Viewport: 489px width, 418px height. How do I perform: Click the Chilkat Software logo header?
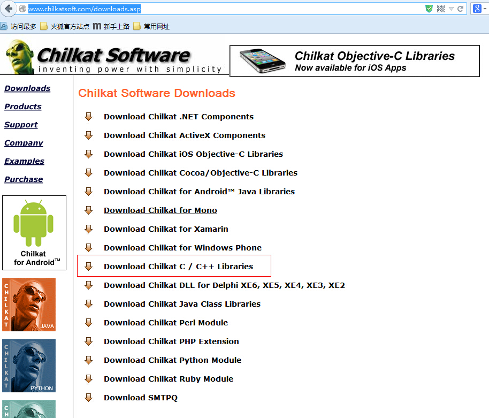114,57
